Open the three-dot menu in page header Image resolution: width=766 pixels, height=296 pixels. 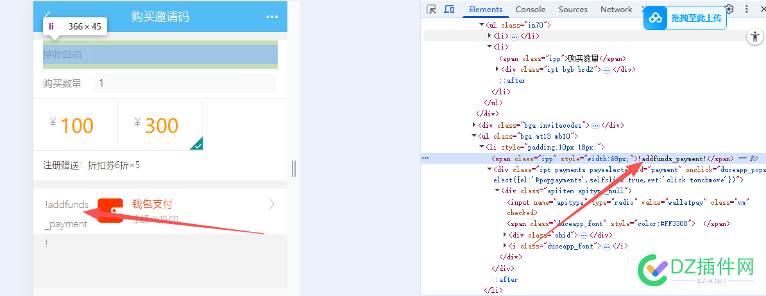point(271,17)
